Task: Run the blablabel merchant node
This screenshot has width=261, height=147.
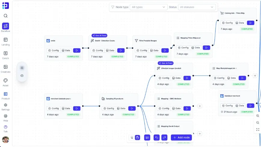Action: tap(250, 106)
